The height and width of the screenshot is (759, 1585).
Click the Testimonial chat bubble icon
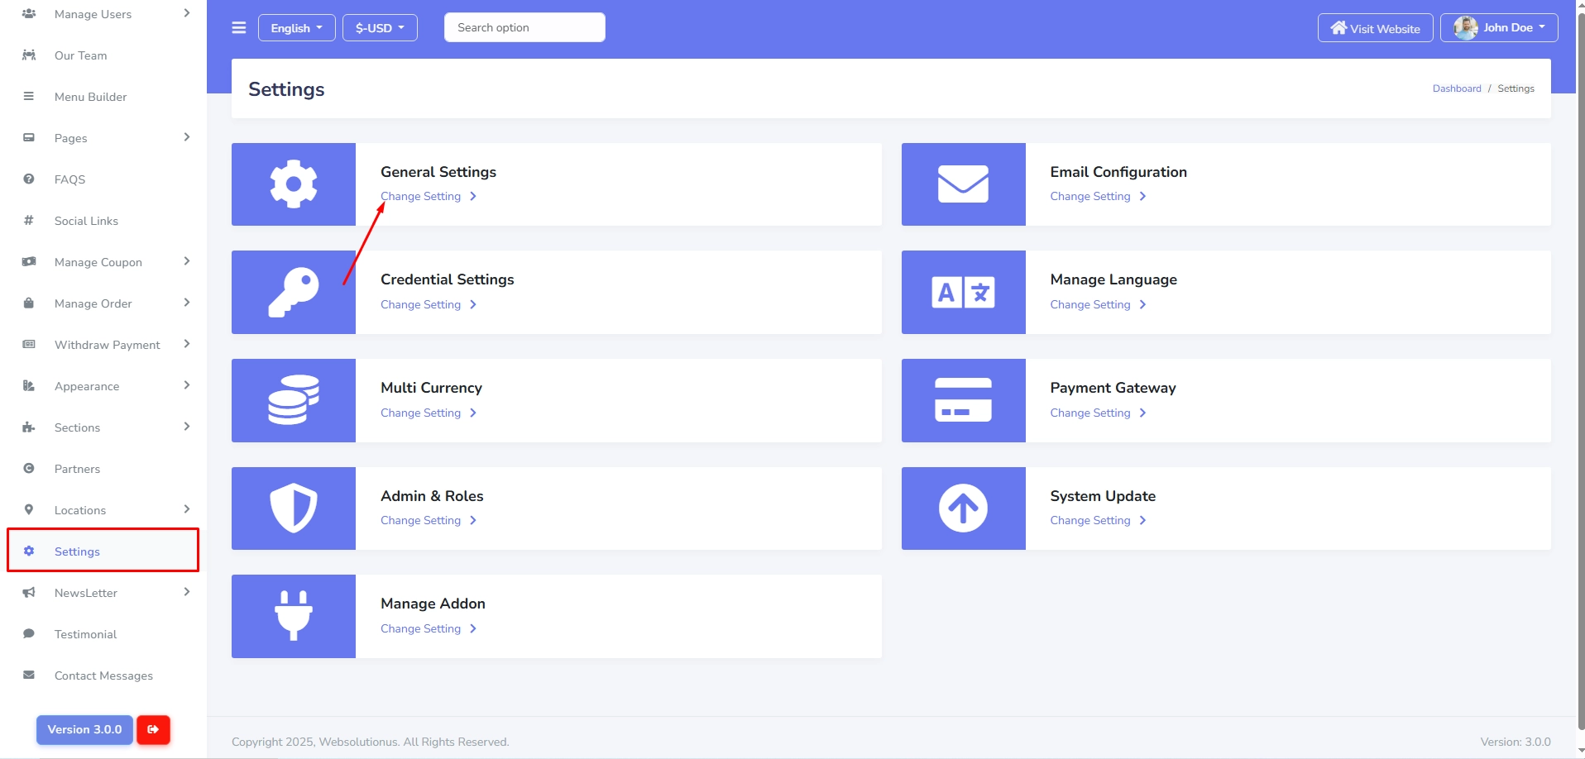[x=29, y=634]
